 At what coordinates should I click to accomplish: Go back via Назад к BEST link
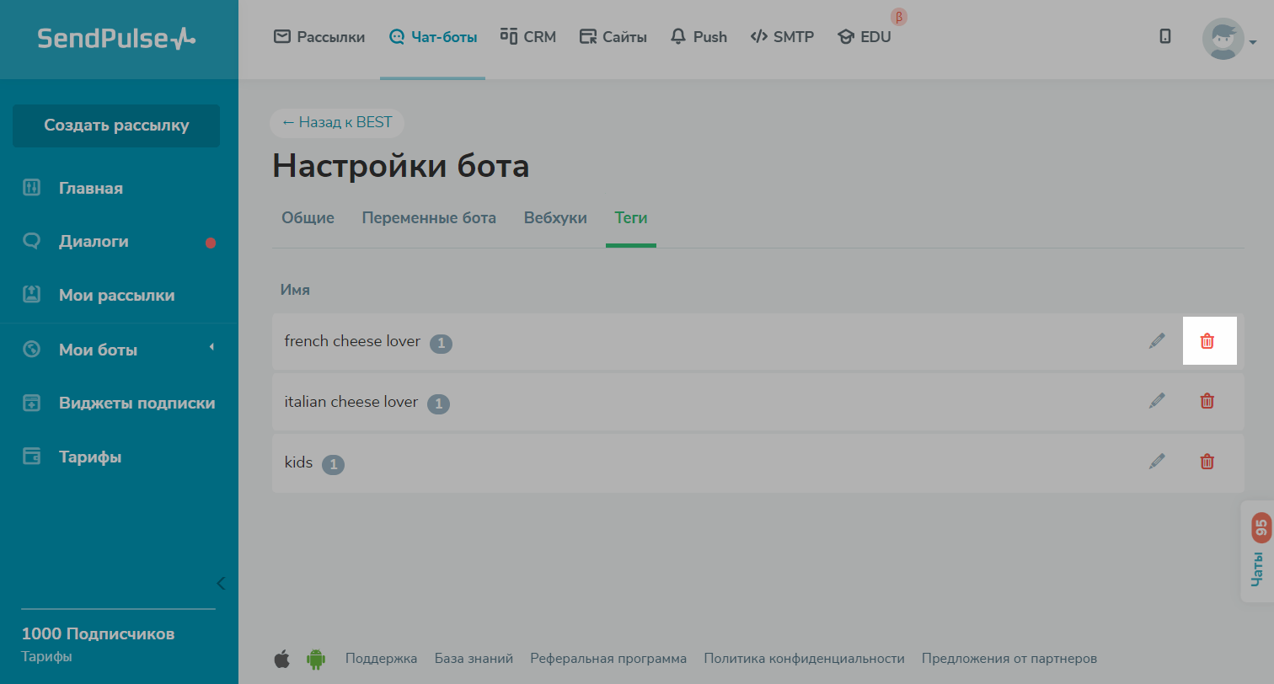tap(337, 123)
